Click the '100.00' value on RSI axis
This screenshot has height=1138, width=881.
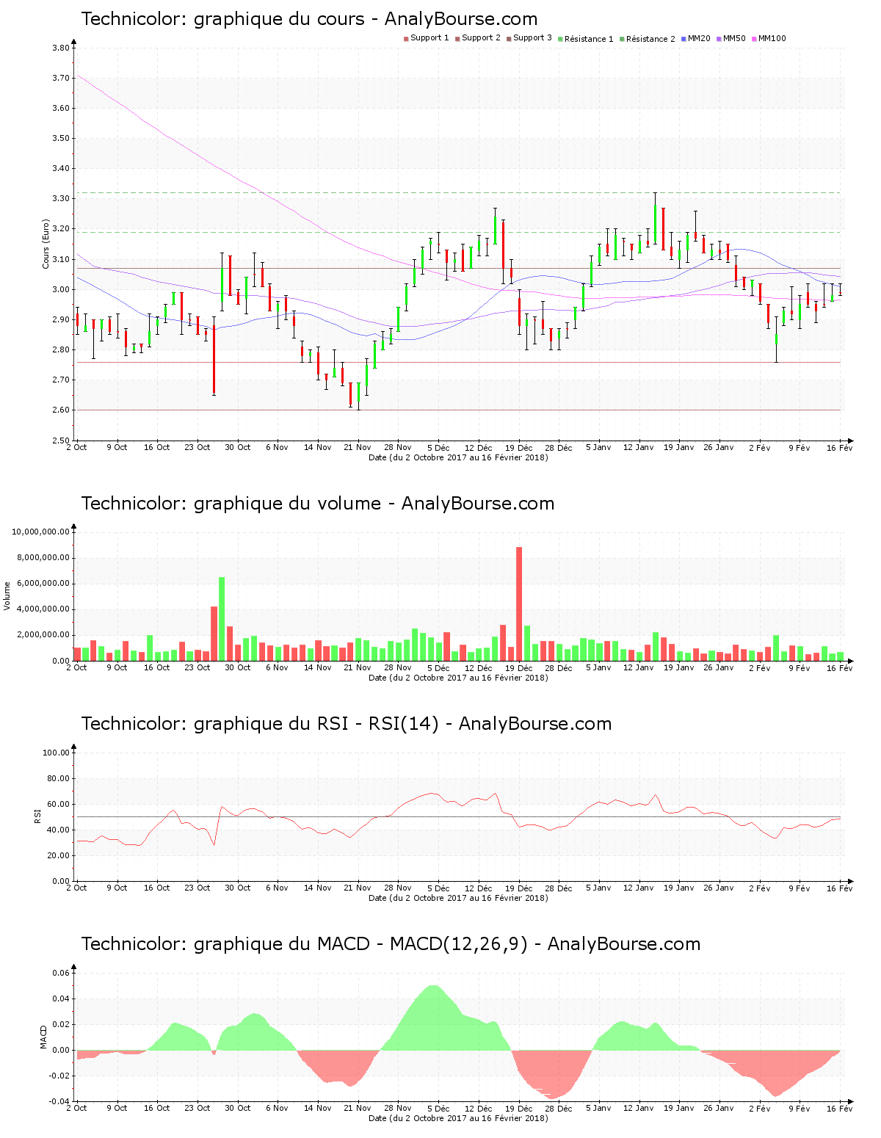click(x=57, y=753)
